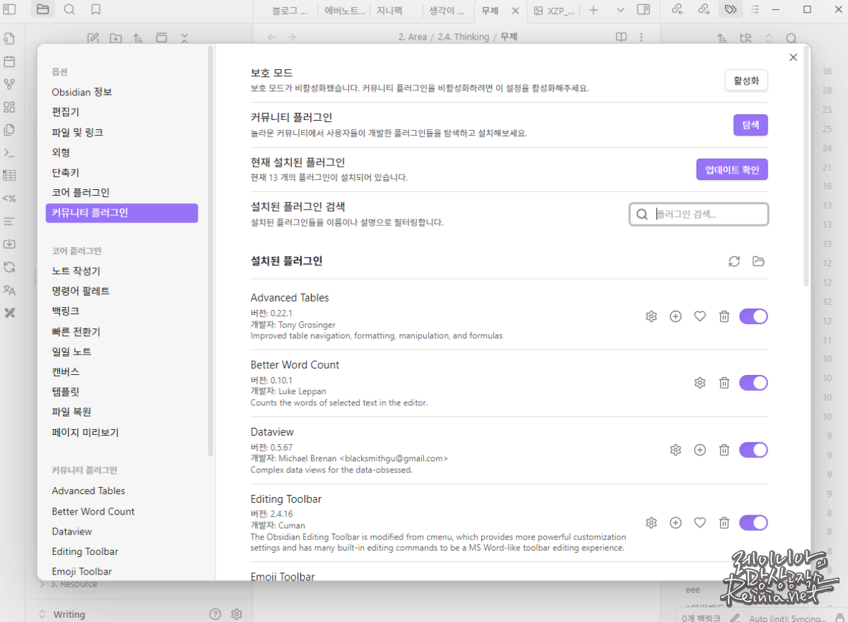Open the Writing vault switcher
Screen dimensions: 848x622
[62, 614]
